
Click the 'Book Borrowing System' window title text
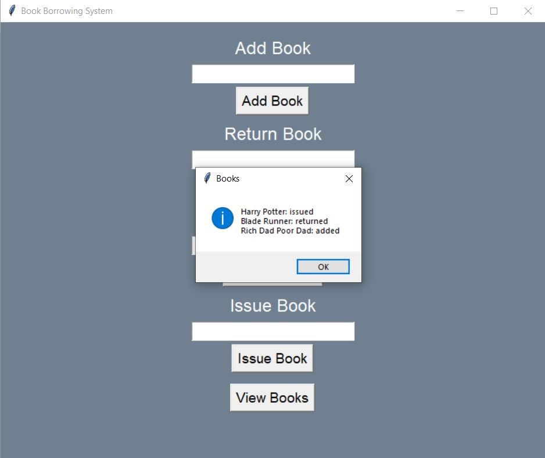(67, 11)
